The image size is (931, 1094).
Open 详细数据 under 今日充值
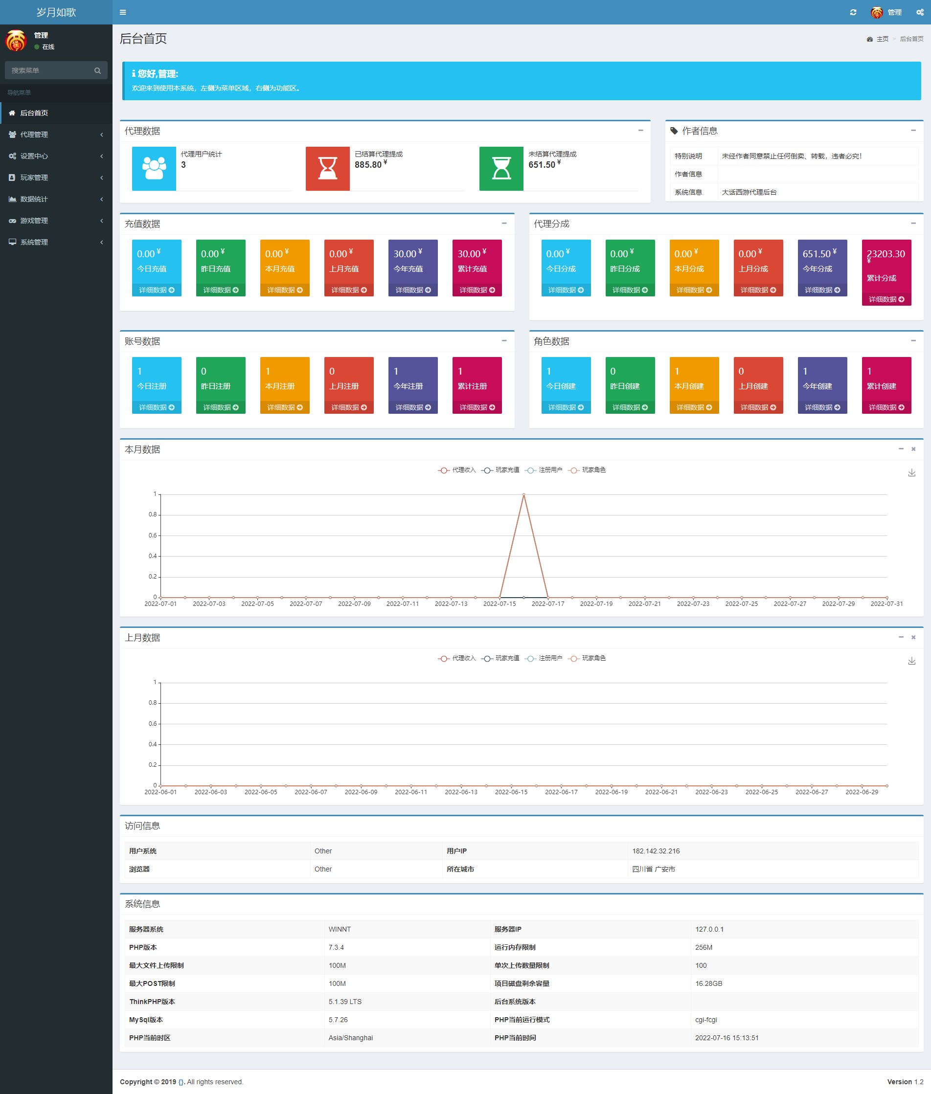pyautogui.click(x=156, y=290)
